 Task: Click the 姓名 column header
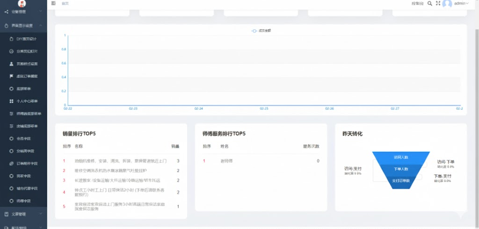225,147
